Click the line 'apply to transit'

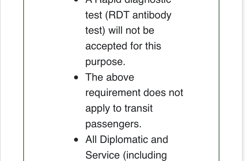pyautogui.click(x=119, y=108)
